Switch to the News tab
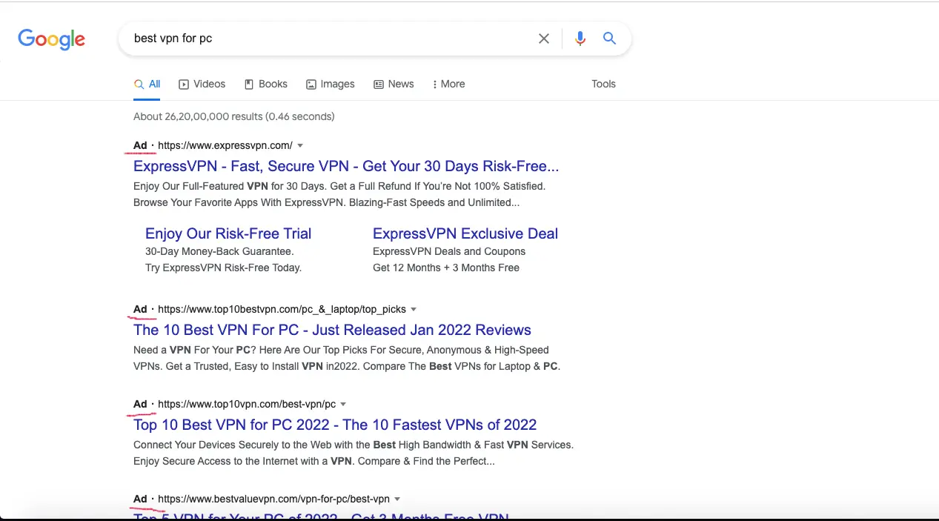The height and width of the screenshot is (521, 939). pyautogui.click(x=394, y=84)
